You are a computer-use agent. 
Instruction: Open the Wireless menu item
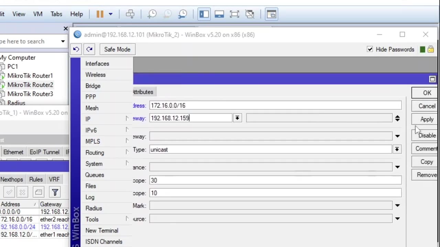pyautogui.click(x=96, y=75)
